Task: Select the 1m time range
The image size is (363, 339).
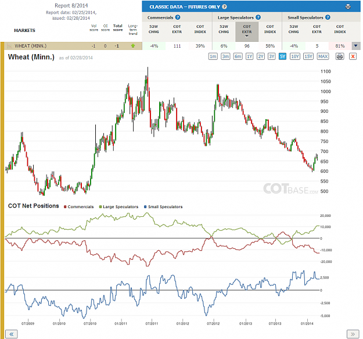Action: [213, 56]
